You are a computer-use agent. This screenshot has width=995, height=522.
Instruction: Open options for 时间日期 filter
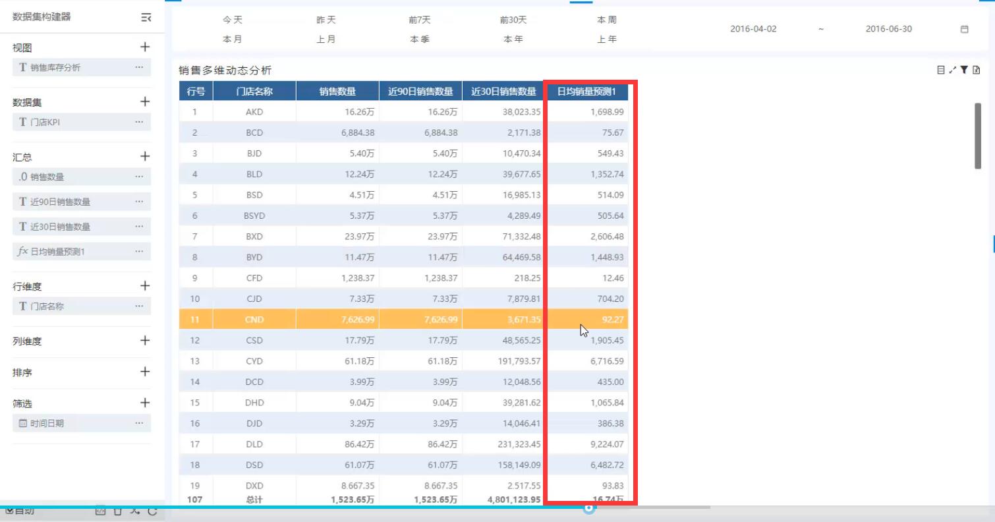click(139, 423)
